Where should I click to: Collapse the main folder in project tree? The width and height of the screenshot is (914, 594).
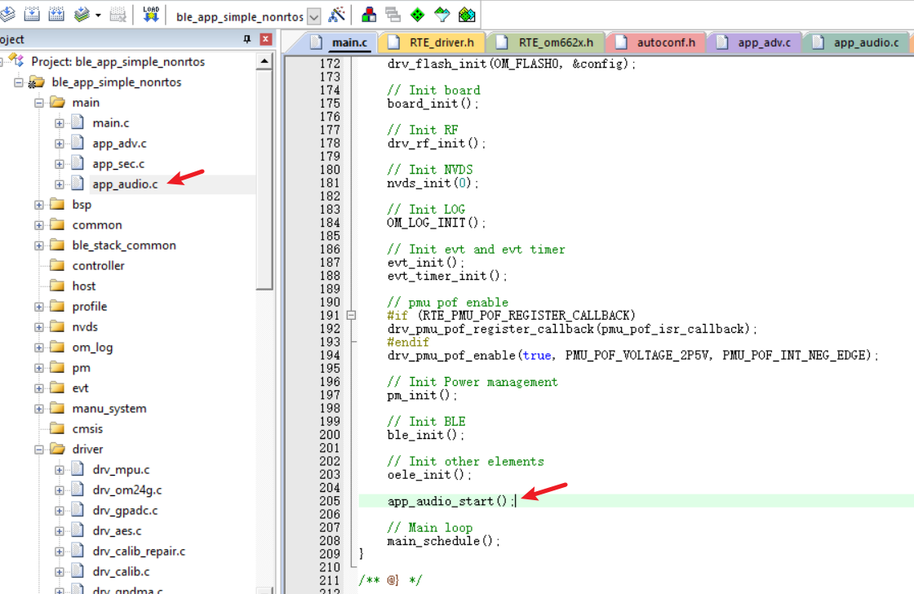tap(39, 103)
